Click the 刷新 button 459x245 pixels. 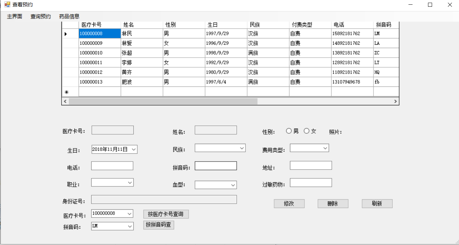point(377,204)
